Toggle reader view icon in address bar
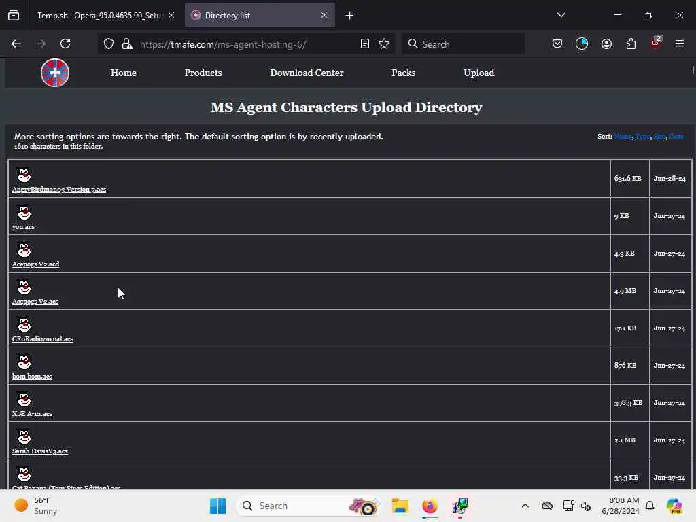 click(365, 43)
